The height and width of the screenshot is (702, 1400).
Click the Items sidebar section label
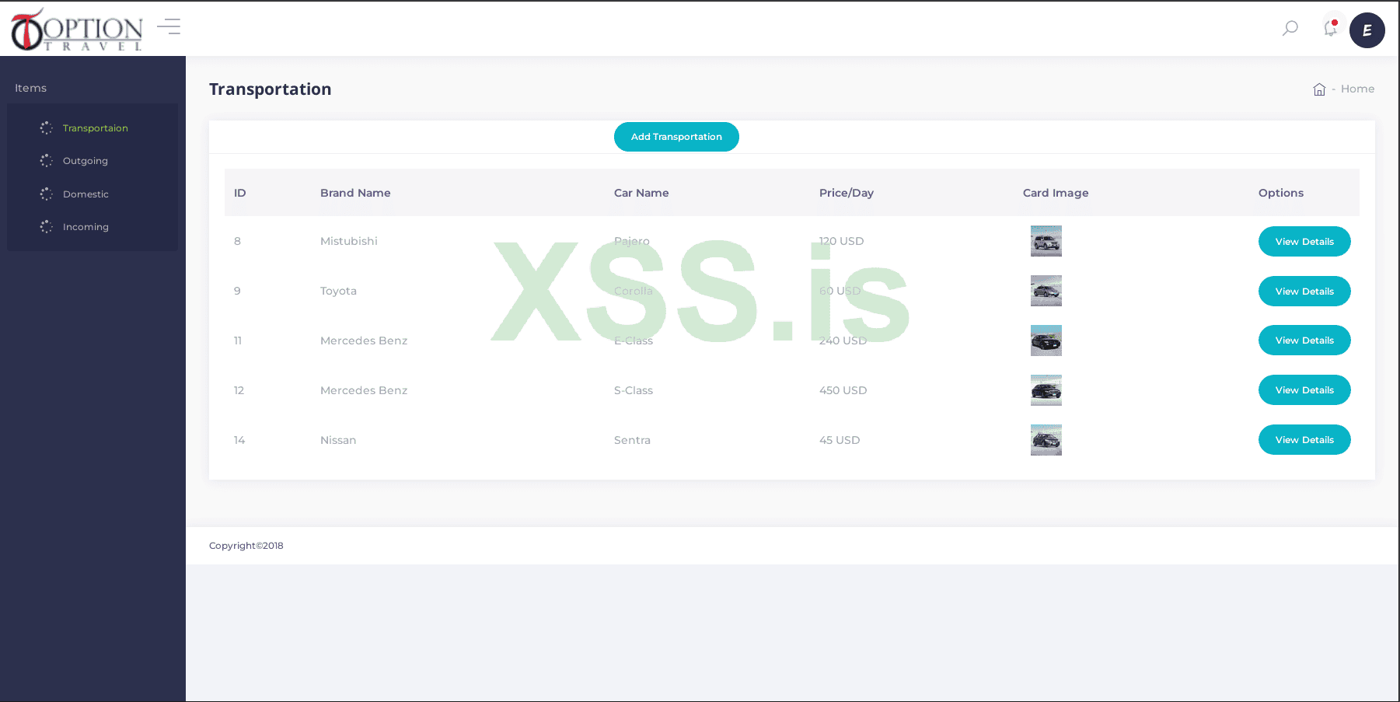(31, 88)
